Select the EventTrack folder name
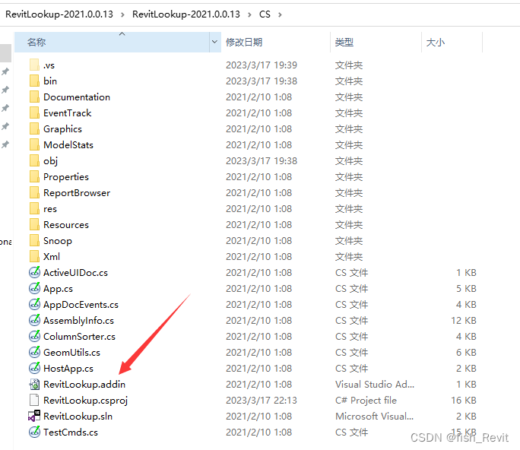 tap(68, 112)
